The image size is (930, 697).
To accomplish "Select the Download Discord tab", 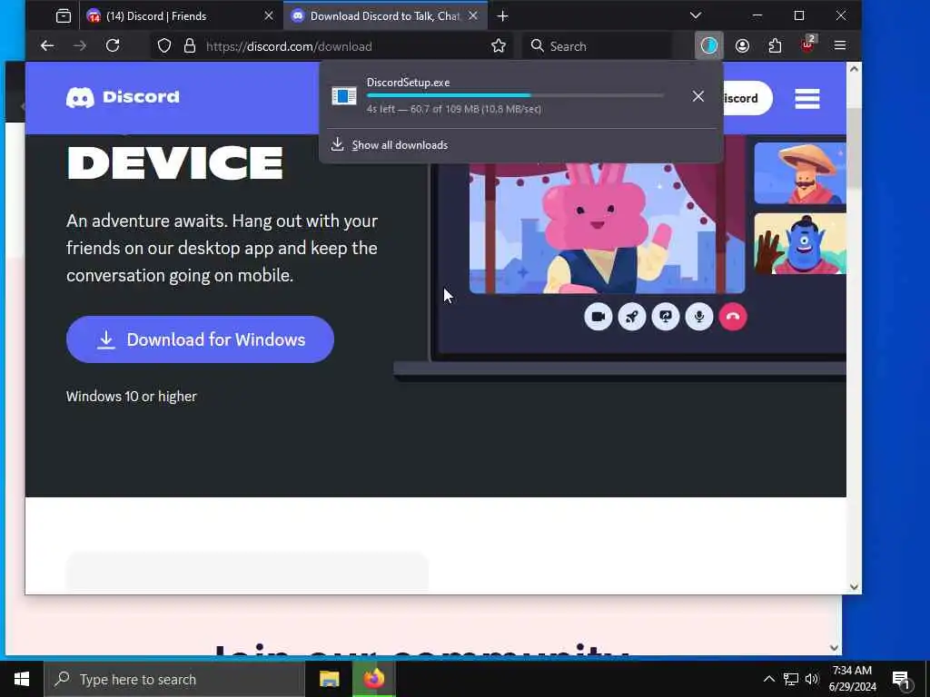I will coord(385,16).
